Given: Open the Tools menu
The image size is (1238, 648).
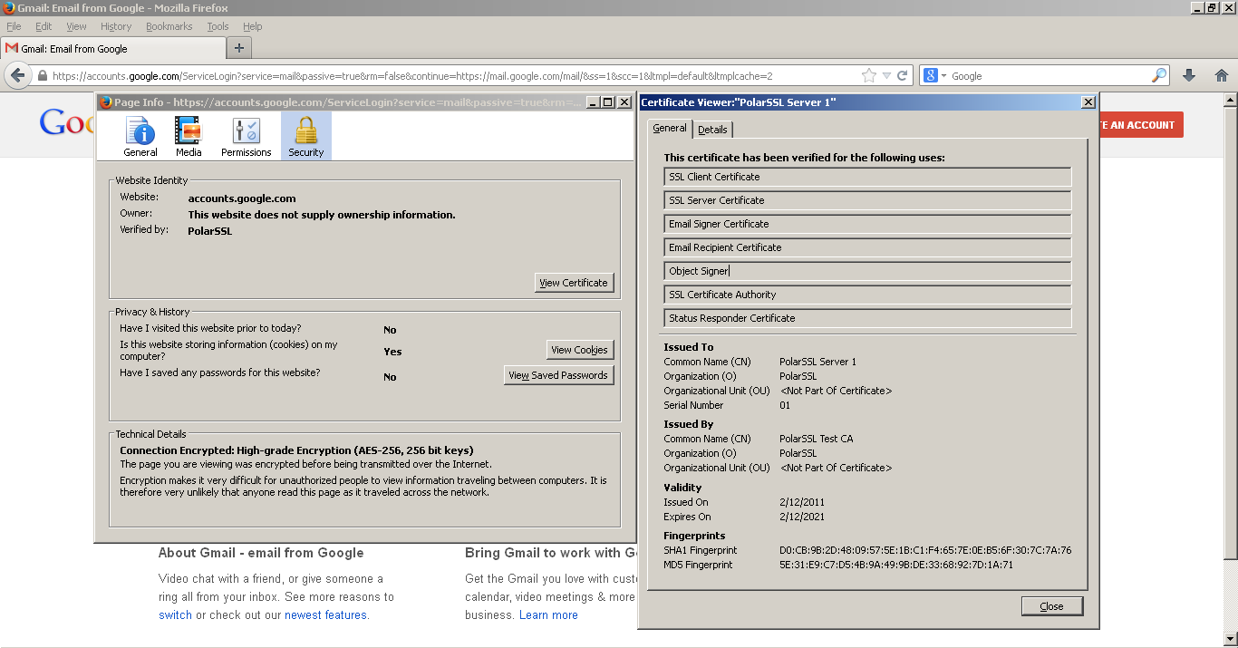Looking at the screenshot, I should pyautogui.click(x=218, y=26).
